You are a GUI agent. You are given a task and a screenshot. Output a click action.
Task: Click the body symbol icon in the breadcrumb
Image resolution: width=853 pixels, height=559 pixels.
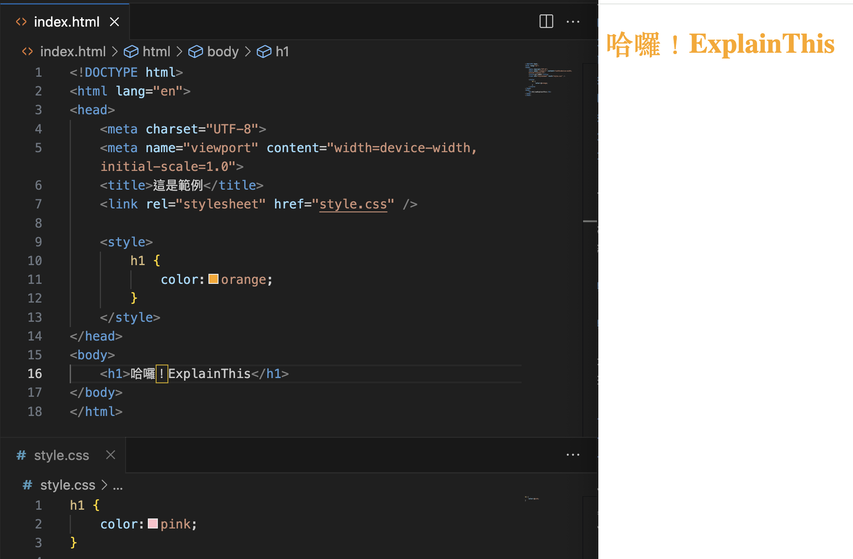195,51
